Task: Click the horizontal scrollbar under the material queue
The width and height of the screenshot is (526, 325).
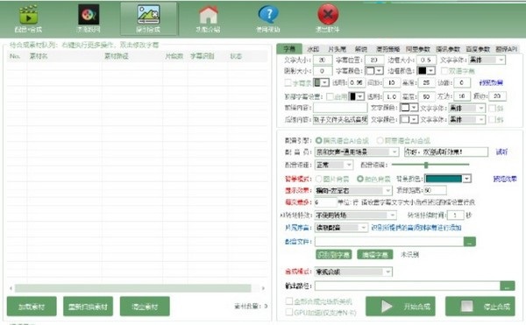Action: [x=133, y=288]
